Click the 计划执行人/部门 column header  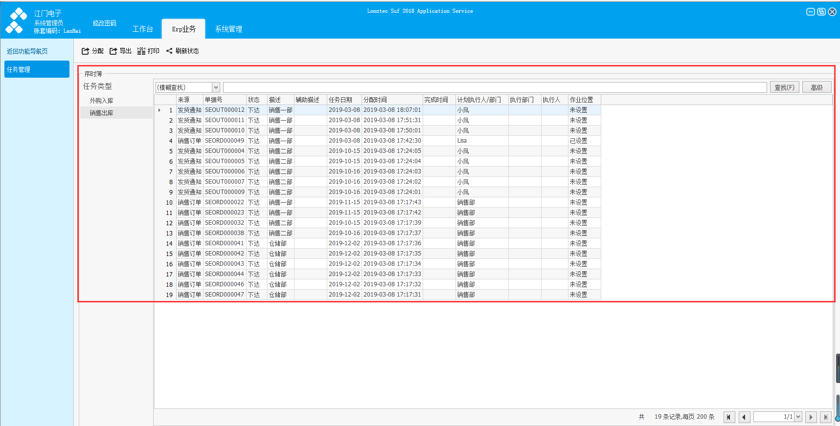pyautogui.click(x=482, y=100)
